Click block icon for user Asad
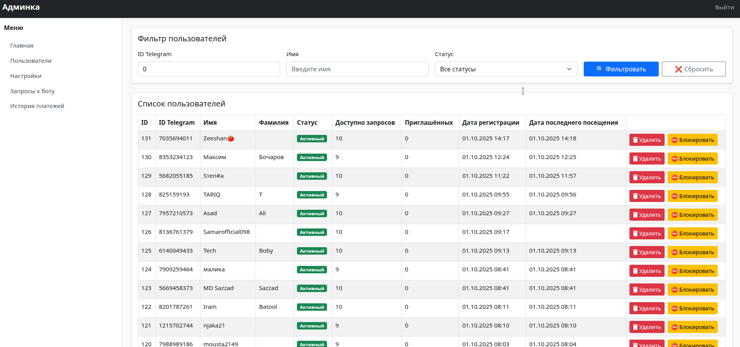 [674, 215]
